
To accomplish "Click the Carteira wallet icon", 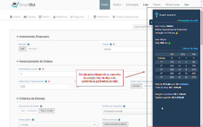I will coord(25,17).
